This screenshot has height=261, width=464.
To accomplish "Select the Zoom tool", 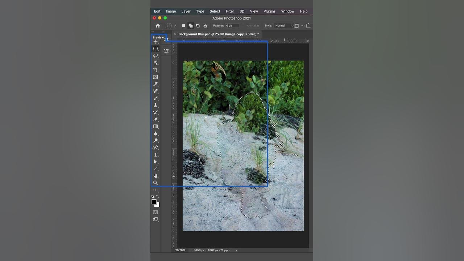I will [x=156, y=183].
